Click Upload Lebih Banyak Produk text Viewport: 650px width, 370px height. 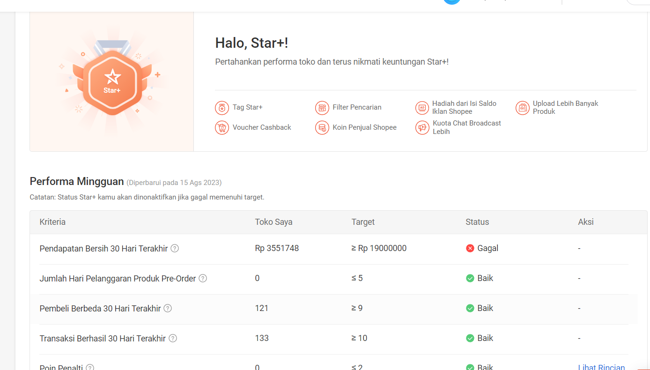(x=566, y=107)
